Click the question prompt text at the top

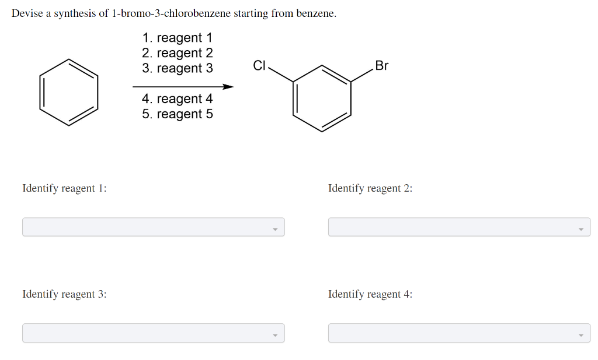[173, 13]
